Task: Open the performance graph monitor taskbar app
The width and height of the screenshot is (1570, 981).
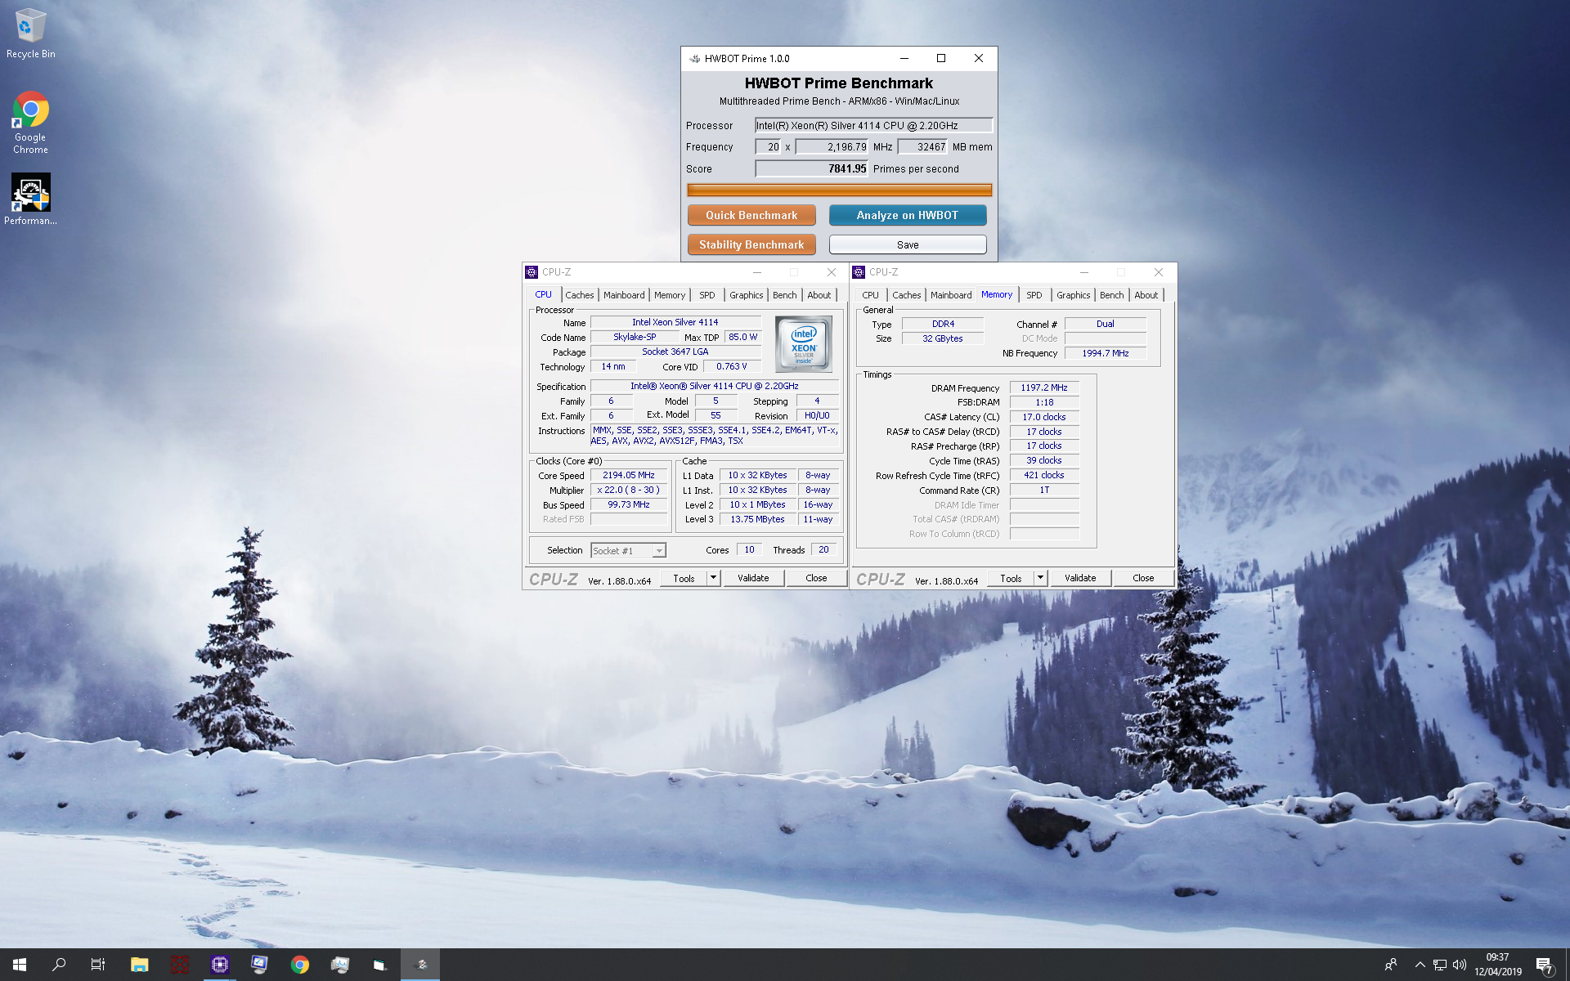Action: [x=340, y=965]
